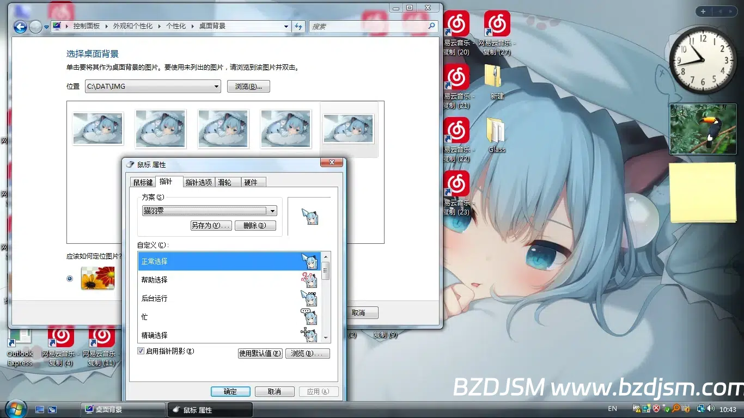Image resolution: width=744 pixels, height=418 pixels.
Task: Click the Back arrow in Desktop Background window
Action: coord(20,26)
